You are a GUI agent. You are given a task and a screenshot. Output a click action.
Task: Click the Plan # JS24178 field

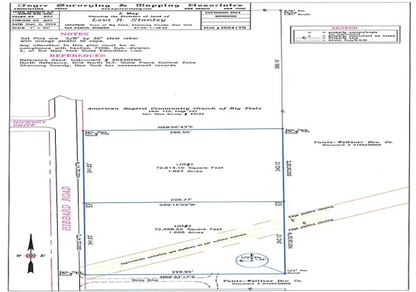pos(226,27)
